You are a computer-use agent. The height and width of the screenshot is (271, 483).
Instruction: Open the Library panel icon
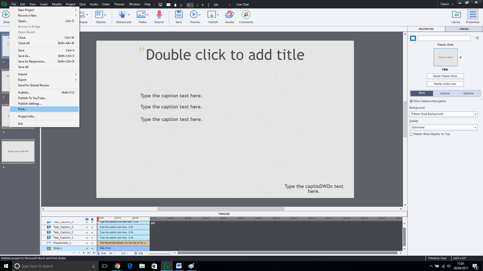point(456,15)
